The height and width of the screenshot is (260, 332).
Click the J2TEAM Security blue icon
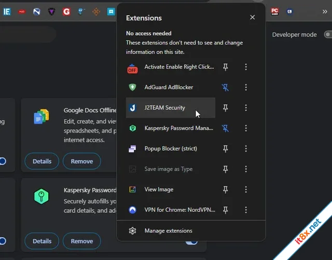coord(133,108)
